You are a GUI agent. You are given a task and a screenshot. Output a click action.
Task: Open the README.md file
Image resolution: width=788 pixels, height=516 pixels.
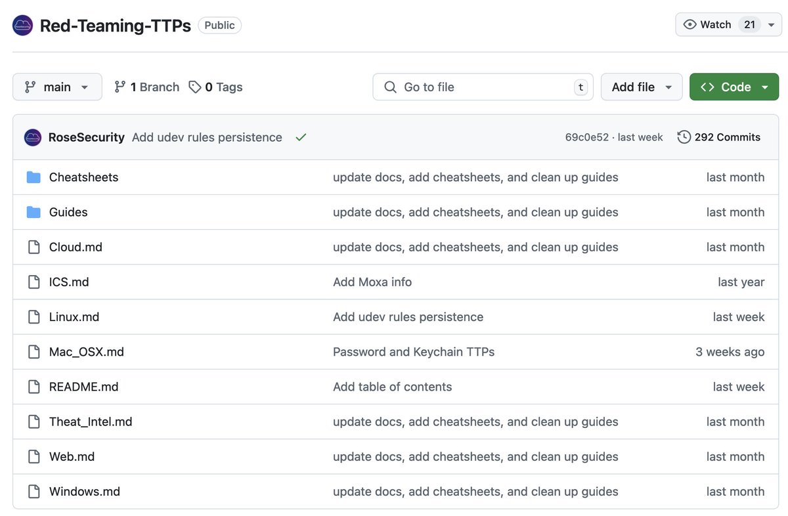(84, 387)
